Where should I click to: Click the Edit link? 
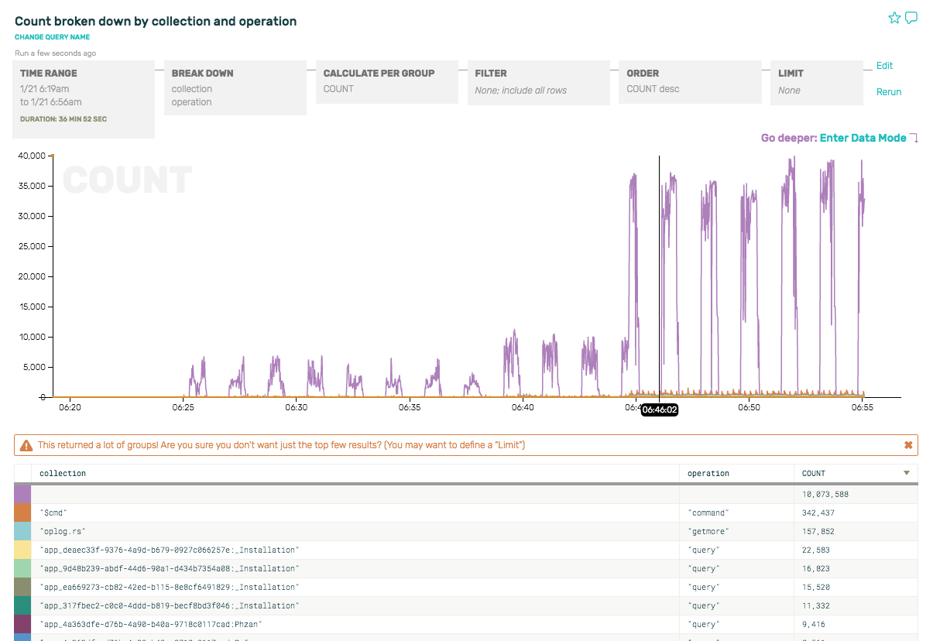pyautogui.click(x=884, y=66)
